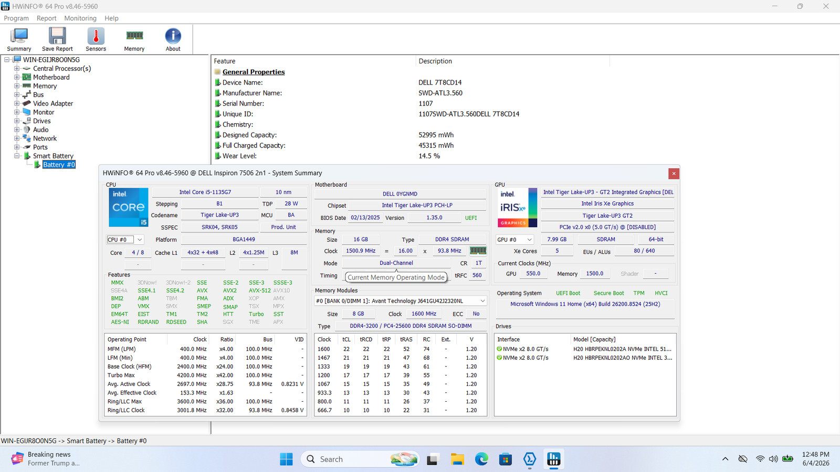840x472 pixels.
Task: Click the Intel Iris Xe graphics logo
Action: (517, 207)
